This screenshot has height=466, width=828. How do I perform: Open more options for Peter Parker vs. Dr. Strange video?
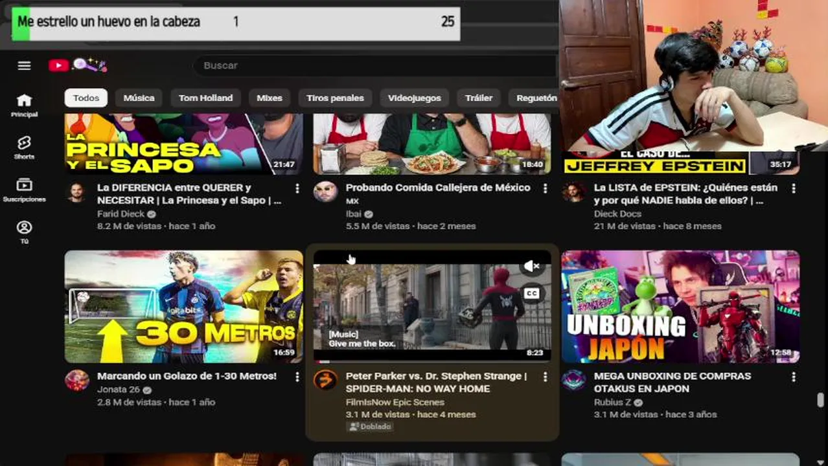click(545, 377)
